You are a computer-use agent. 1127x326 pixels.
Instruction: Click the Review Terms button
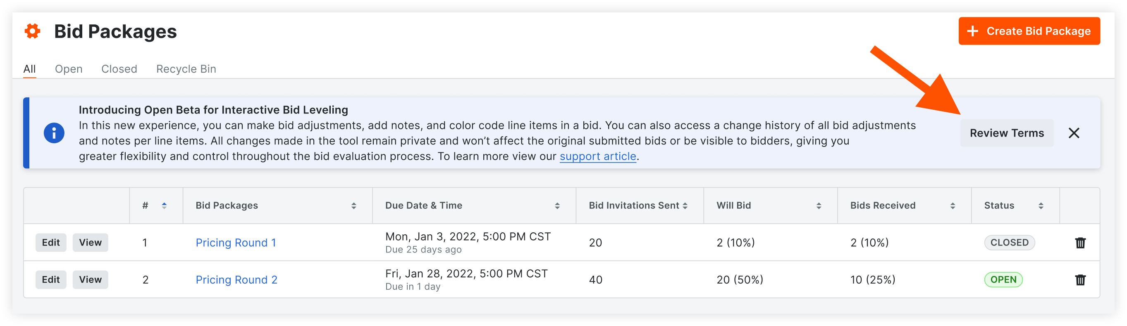1007,133
